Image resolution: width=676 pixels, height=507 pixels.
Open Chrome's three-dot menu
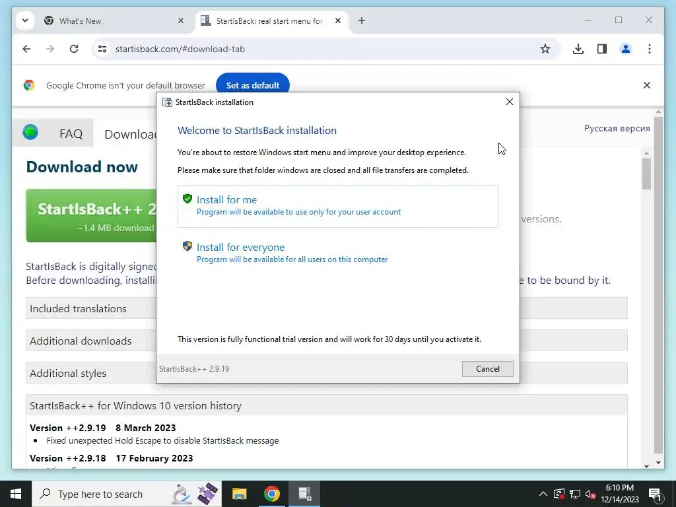coord(650,49)
